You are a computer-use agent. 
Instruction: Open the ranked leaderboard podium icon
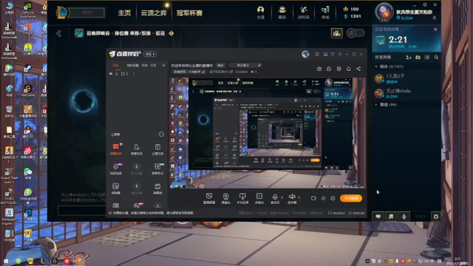(336, 33)
